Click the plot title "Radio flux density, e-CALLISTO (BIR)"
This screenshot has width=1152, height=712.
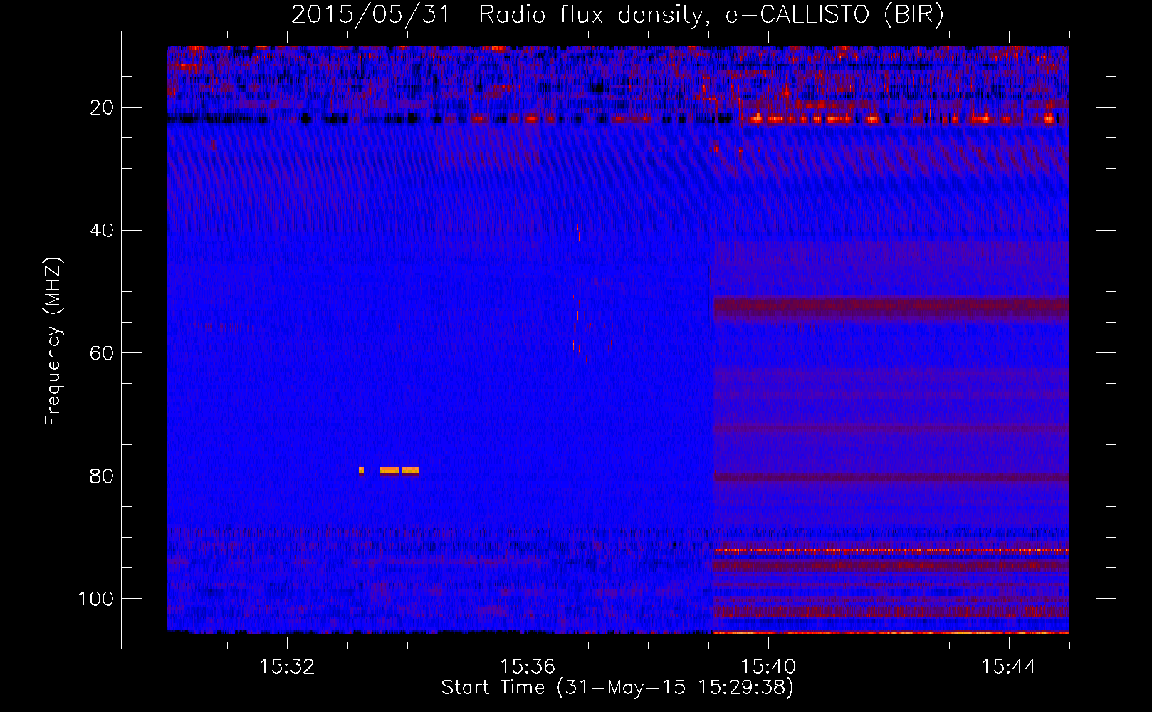coord(711,14)
